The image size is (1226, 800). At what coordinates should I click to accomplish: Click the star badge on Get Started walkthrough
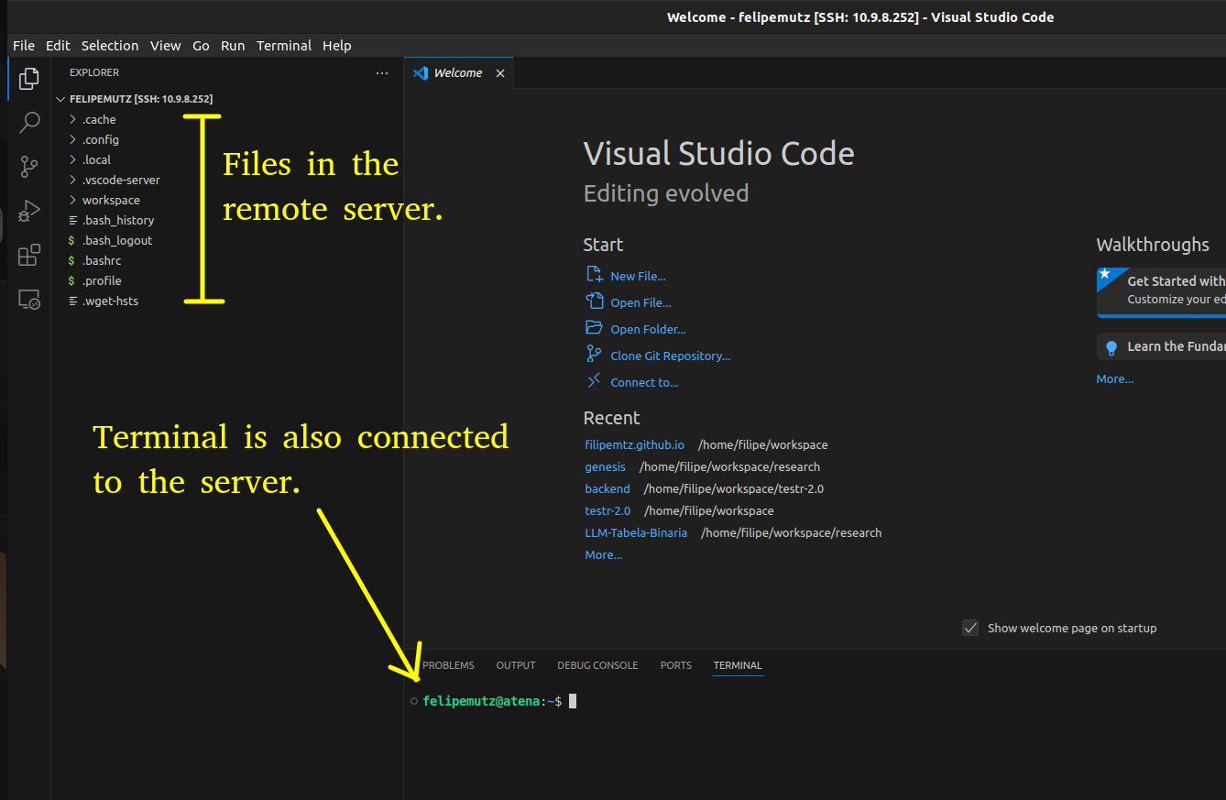tap(1104, 273)
